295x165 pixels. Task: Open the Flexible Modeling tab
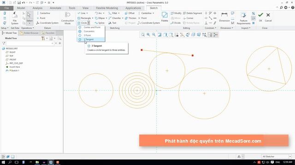click(x=107, y=8)
